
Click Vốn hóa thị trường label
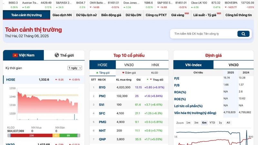click(x=195, y=113)
